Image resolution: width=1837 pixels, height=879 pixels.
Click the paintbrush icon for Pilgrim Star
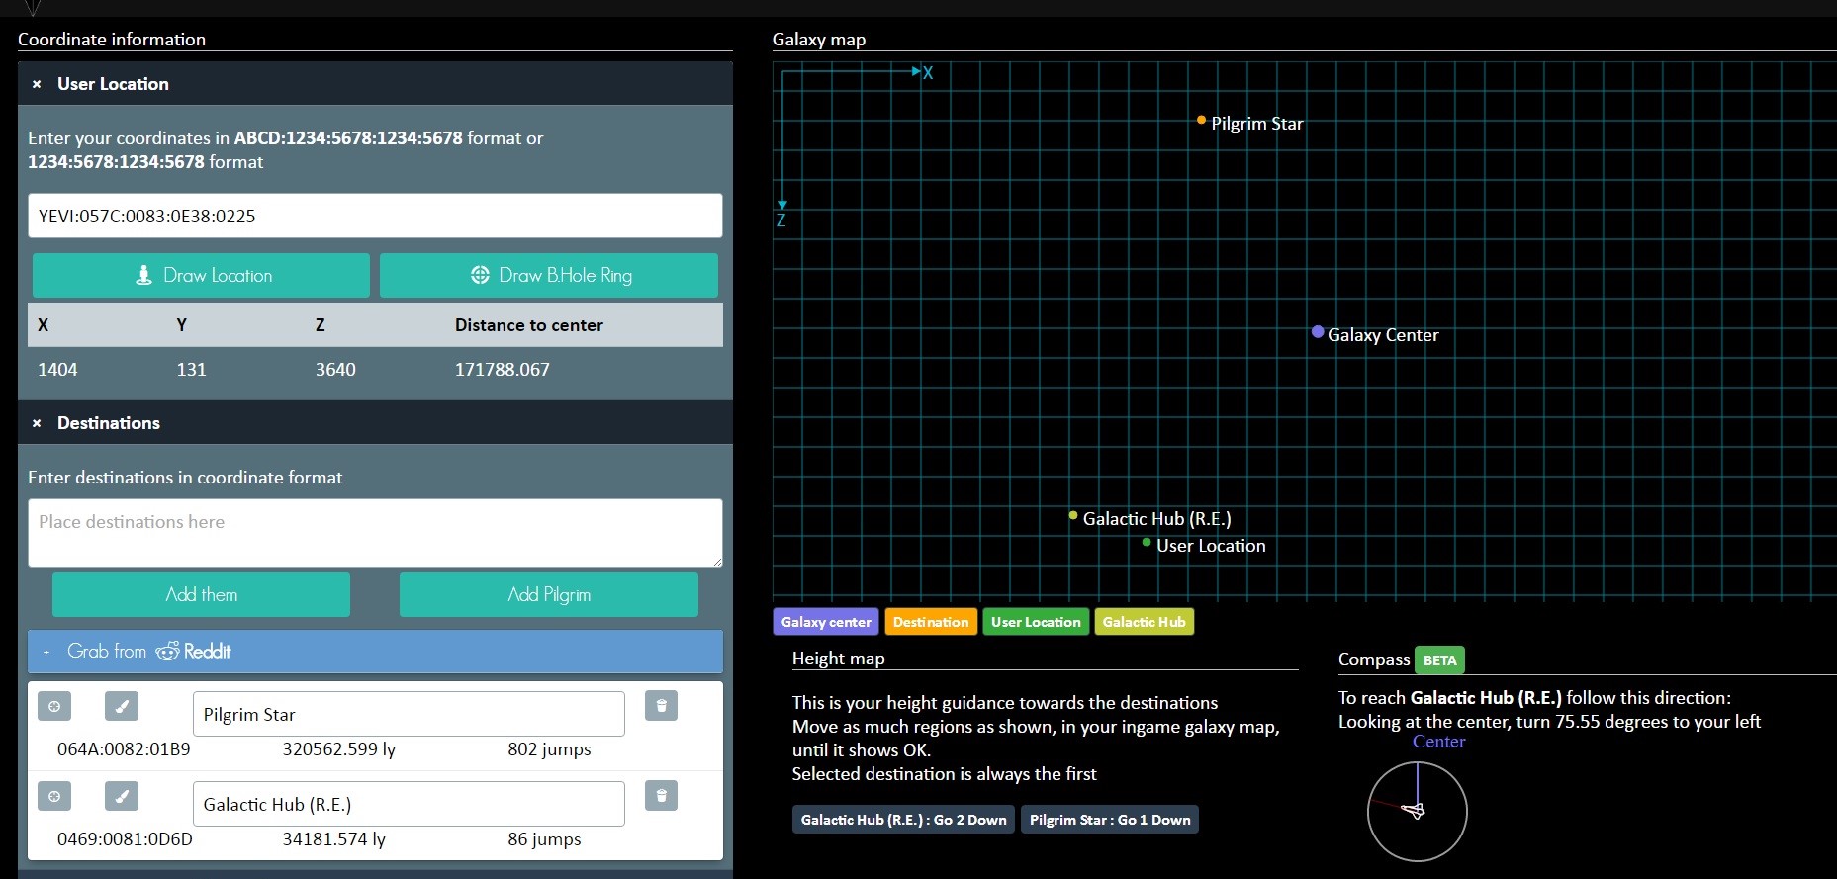122,706
